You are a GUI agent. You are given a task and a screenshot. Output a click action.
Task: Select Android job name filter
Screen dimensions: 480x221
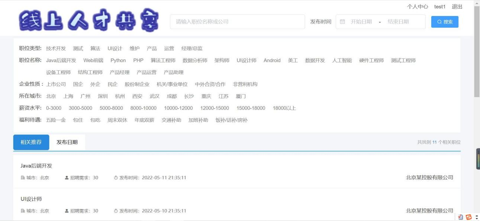(272, 61)
